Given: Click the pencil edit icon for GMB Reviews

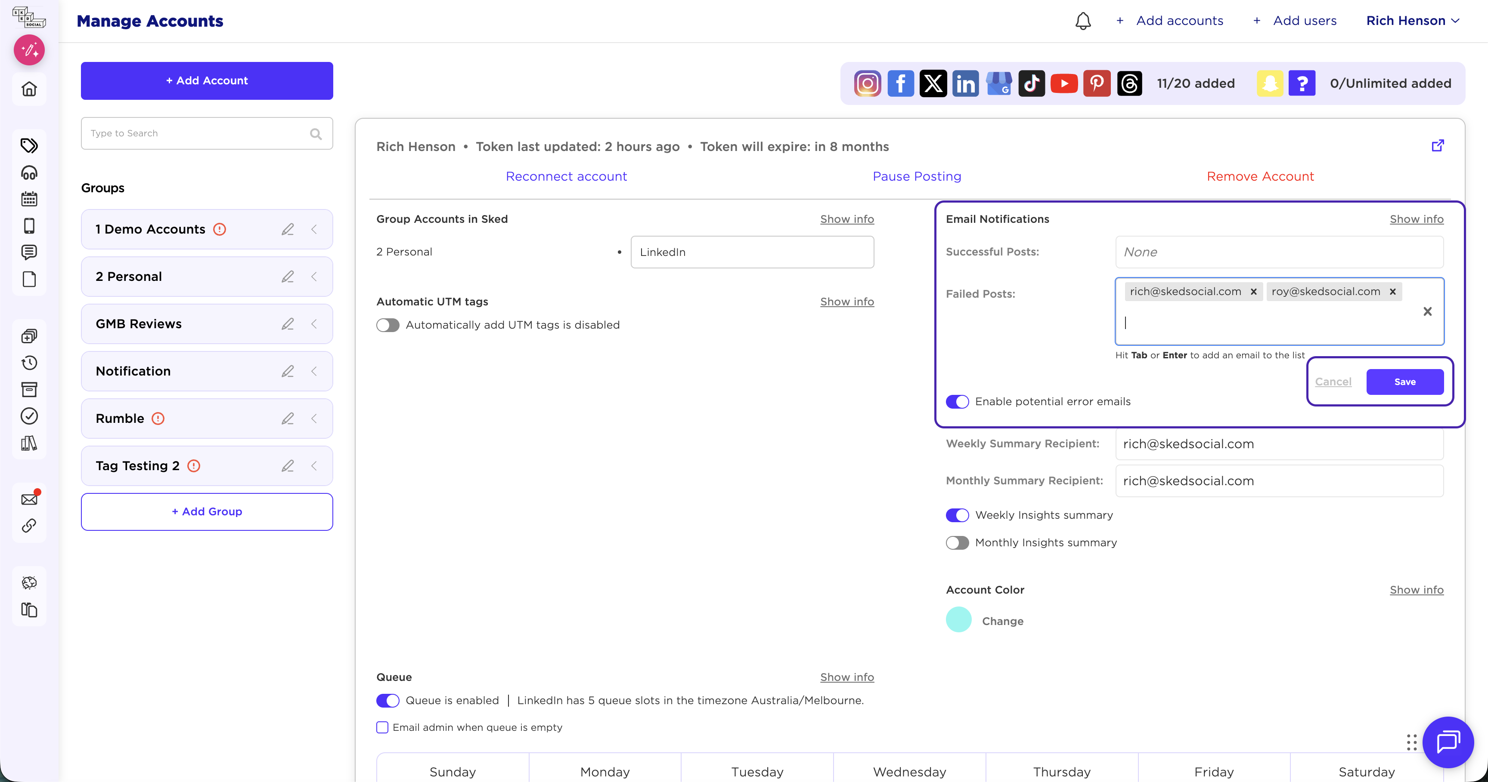Looking at the screenshot, I should coord(288,324).
